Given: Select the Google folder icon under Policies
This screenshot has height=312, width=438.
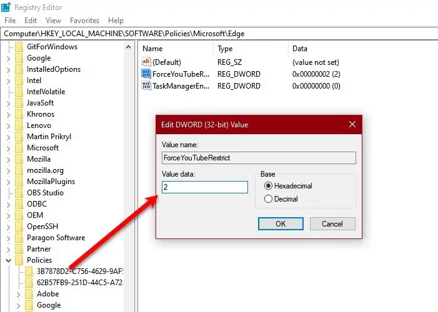Looking at the screenshot, I should tap(29, 305).
